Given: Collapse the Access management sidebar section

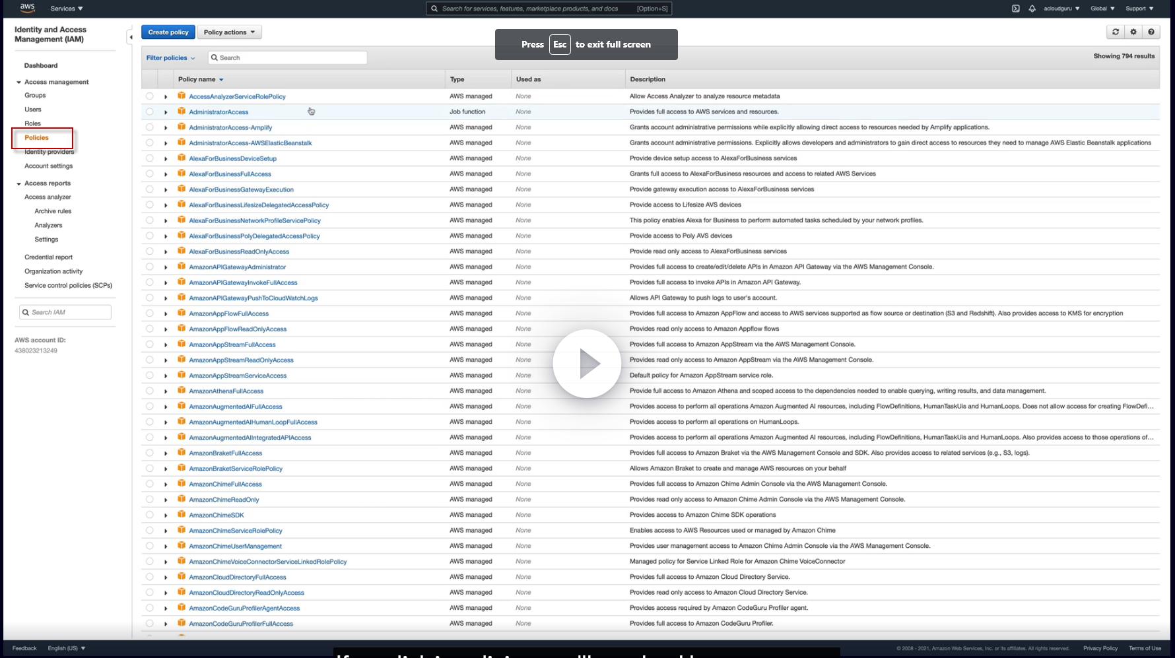Looking at the screenshot, I should pyautogui.click(x=18, y=82).
